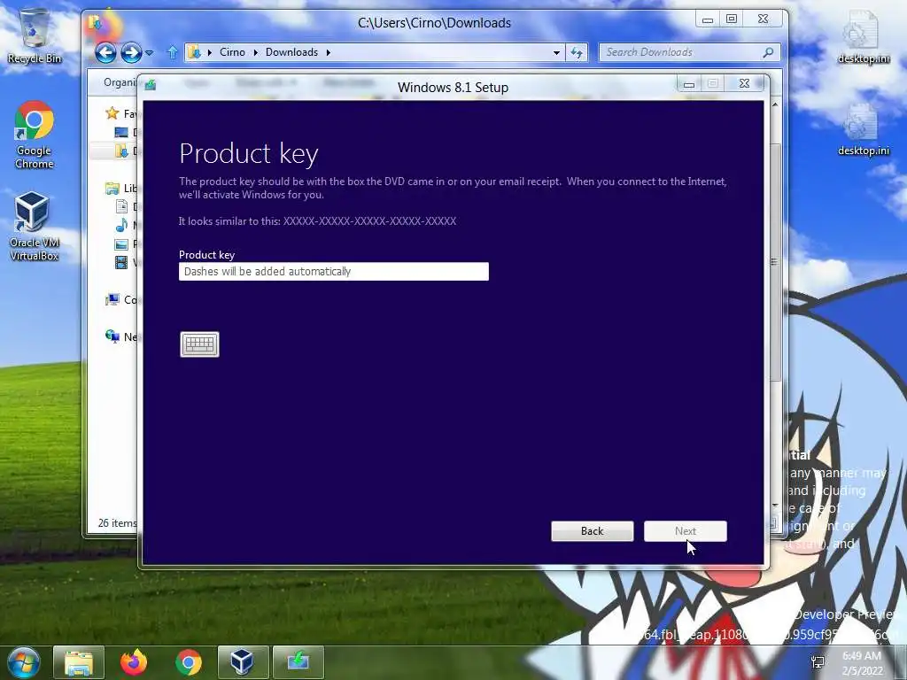Select Computer in Explorer navigation pane
907x680 pixels.
pyautogui.click(x=120, y=299)
